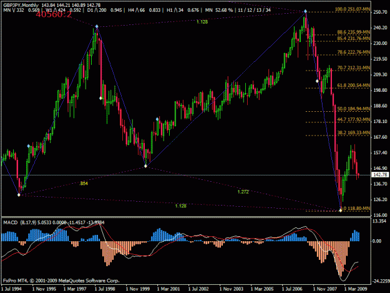Click the 1 Mar 2005 date label
Viewport: 390px width, 293px height.
(x=262, y=289)
